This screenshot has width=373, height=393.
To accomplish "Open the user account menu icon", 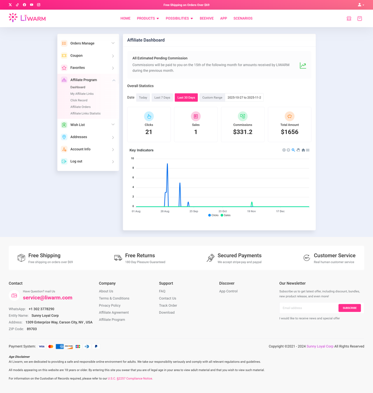I will 361,5.
